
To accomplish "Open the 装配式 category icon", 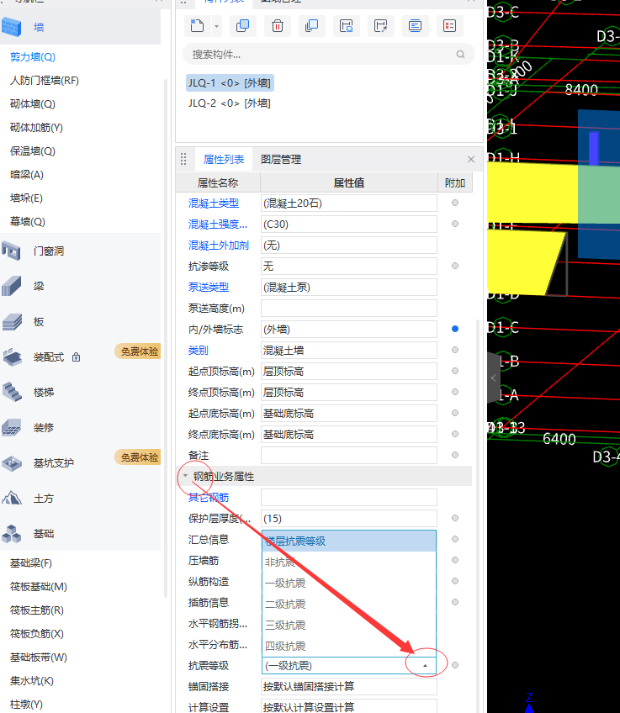I will click(x=12, y=357).
